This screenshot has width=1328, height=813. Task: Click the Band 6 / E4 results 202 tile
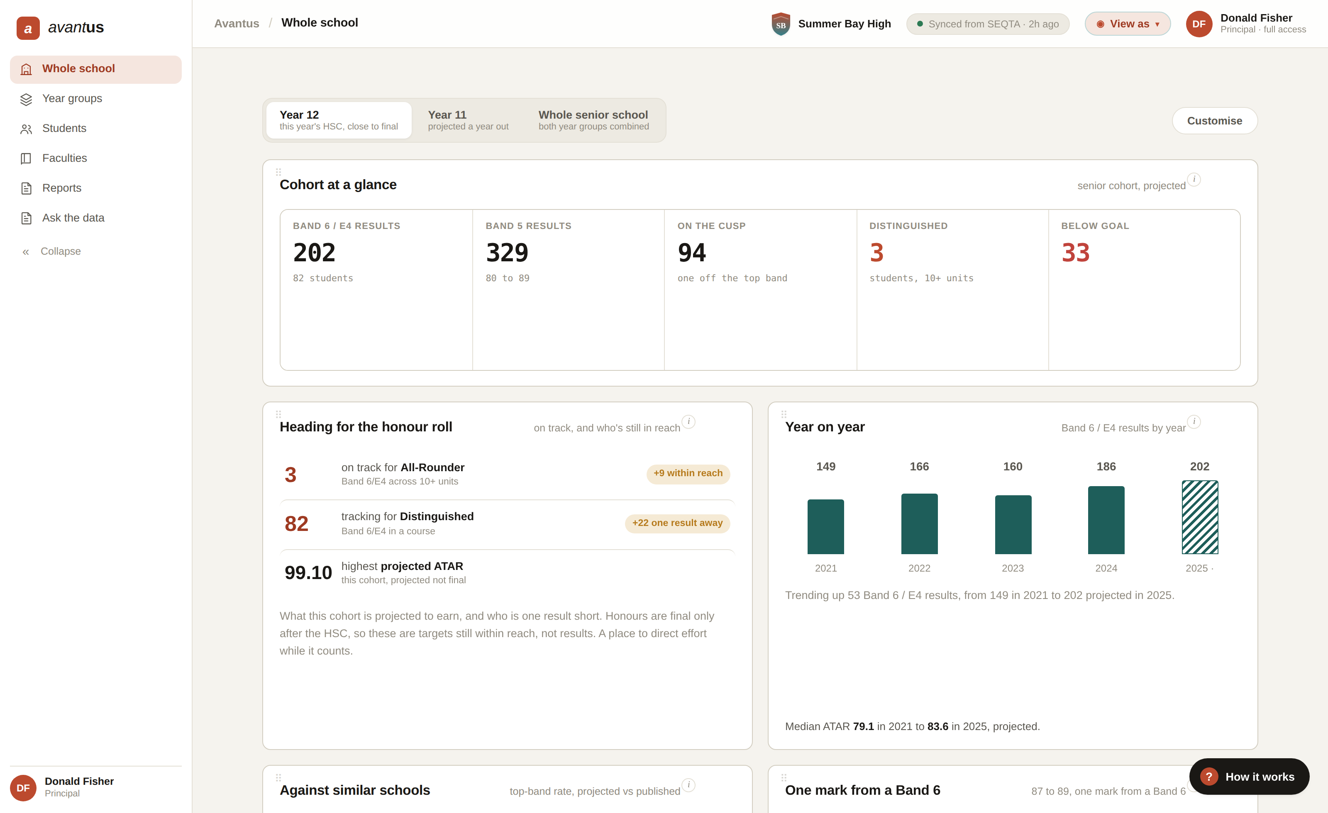[376, 290]
